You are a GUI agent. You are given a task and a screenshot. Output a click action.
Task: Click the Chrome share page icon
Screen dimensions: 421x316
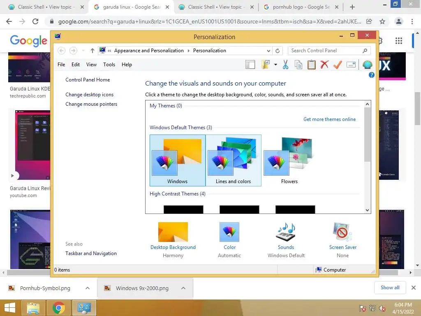(369, 21)
